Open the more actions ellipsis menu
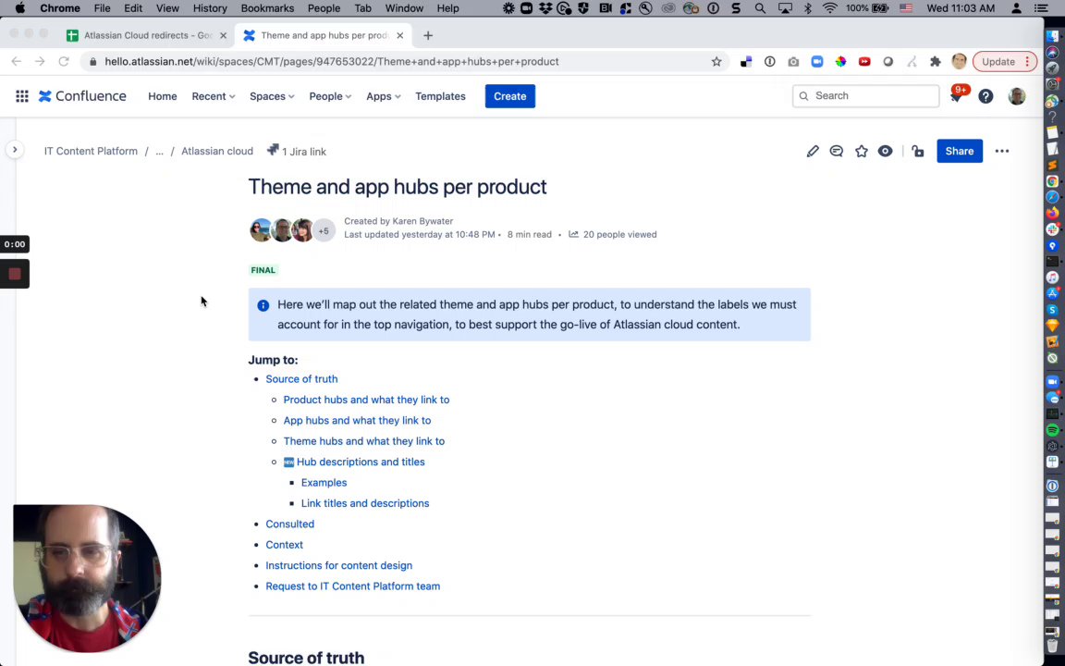This screenshot has height=666, width=1065. click(x=1002, y=151)
